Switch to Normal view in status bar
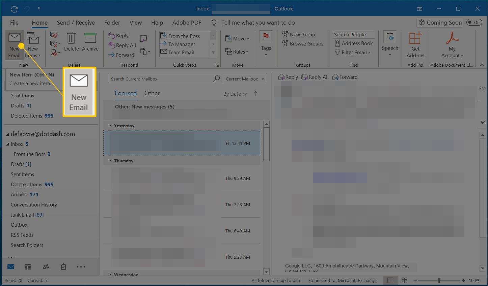Viewport: 488px width, 286px height. [x=390, y=280]
